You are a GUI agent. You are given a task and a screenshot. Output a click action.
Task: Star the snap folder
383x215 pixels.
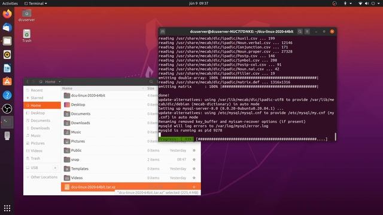194,159
